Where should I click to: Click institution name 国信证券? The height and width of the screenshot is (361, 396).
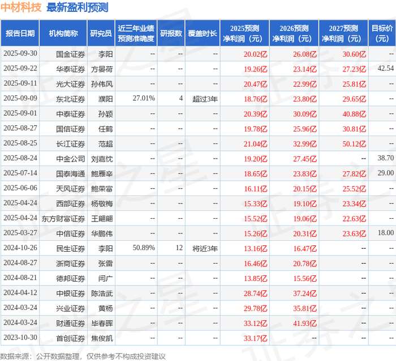coord(71,129)
